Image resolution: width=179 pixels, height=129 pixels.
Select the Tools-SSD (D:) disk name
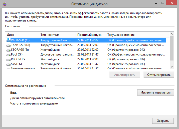point(21,45)
